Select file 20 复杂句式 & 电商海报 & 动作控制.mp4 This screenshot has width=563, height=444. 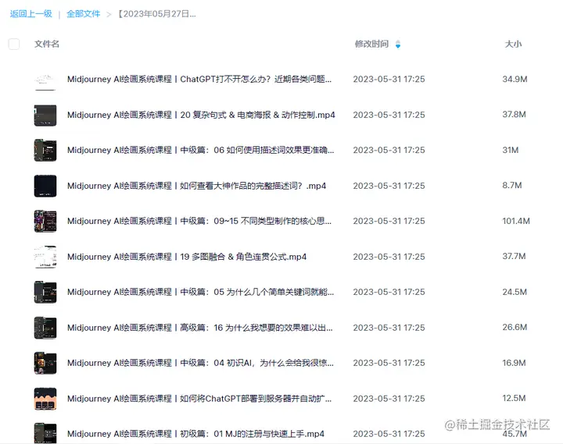(201, 115)
